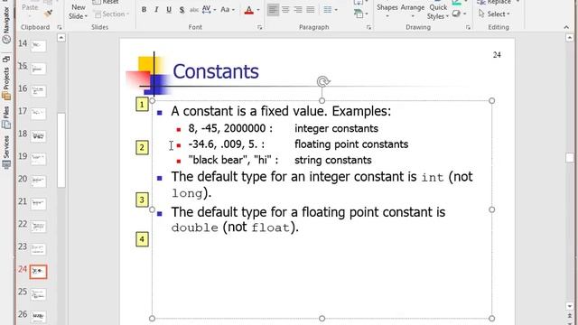Open the Section dropdown arrow
Image resolution: width=578 pixels, height=325 pixels.
[x=128, y=14]
